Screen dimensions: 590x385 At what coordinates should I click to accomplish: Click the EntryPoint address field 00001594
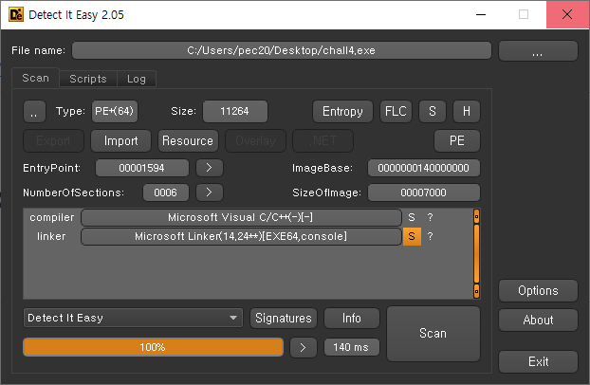142,168
